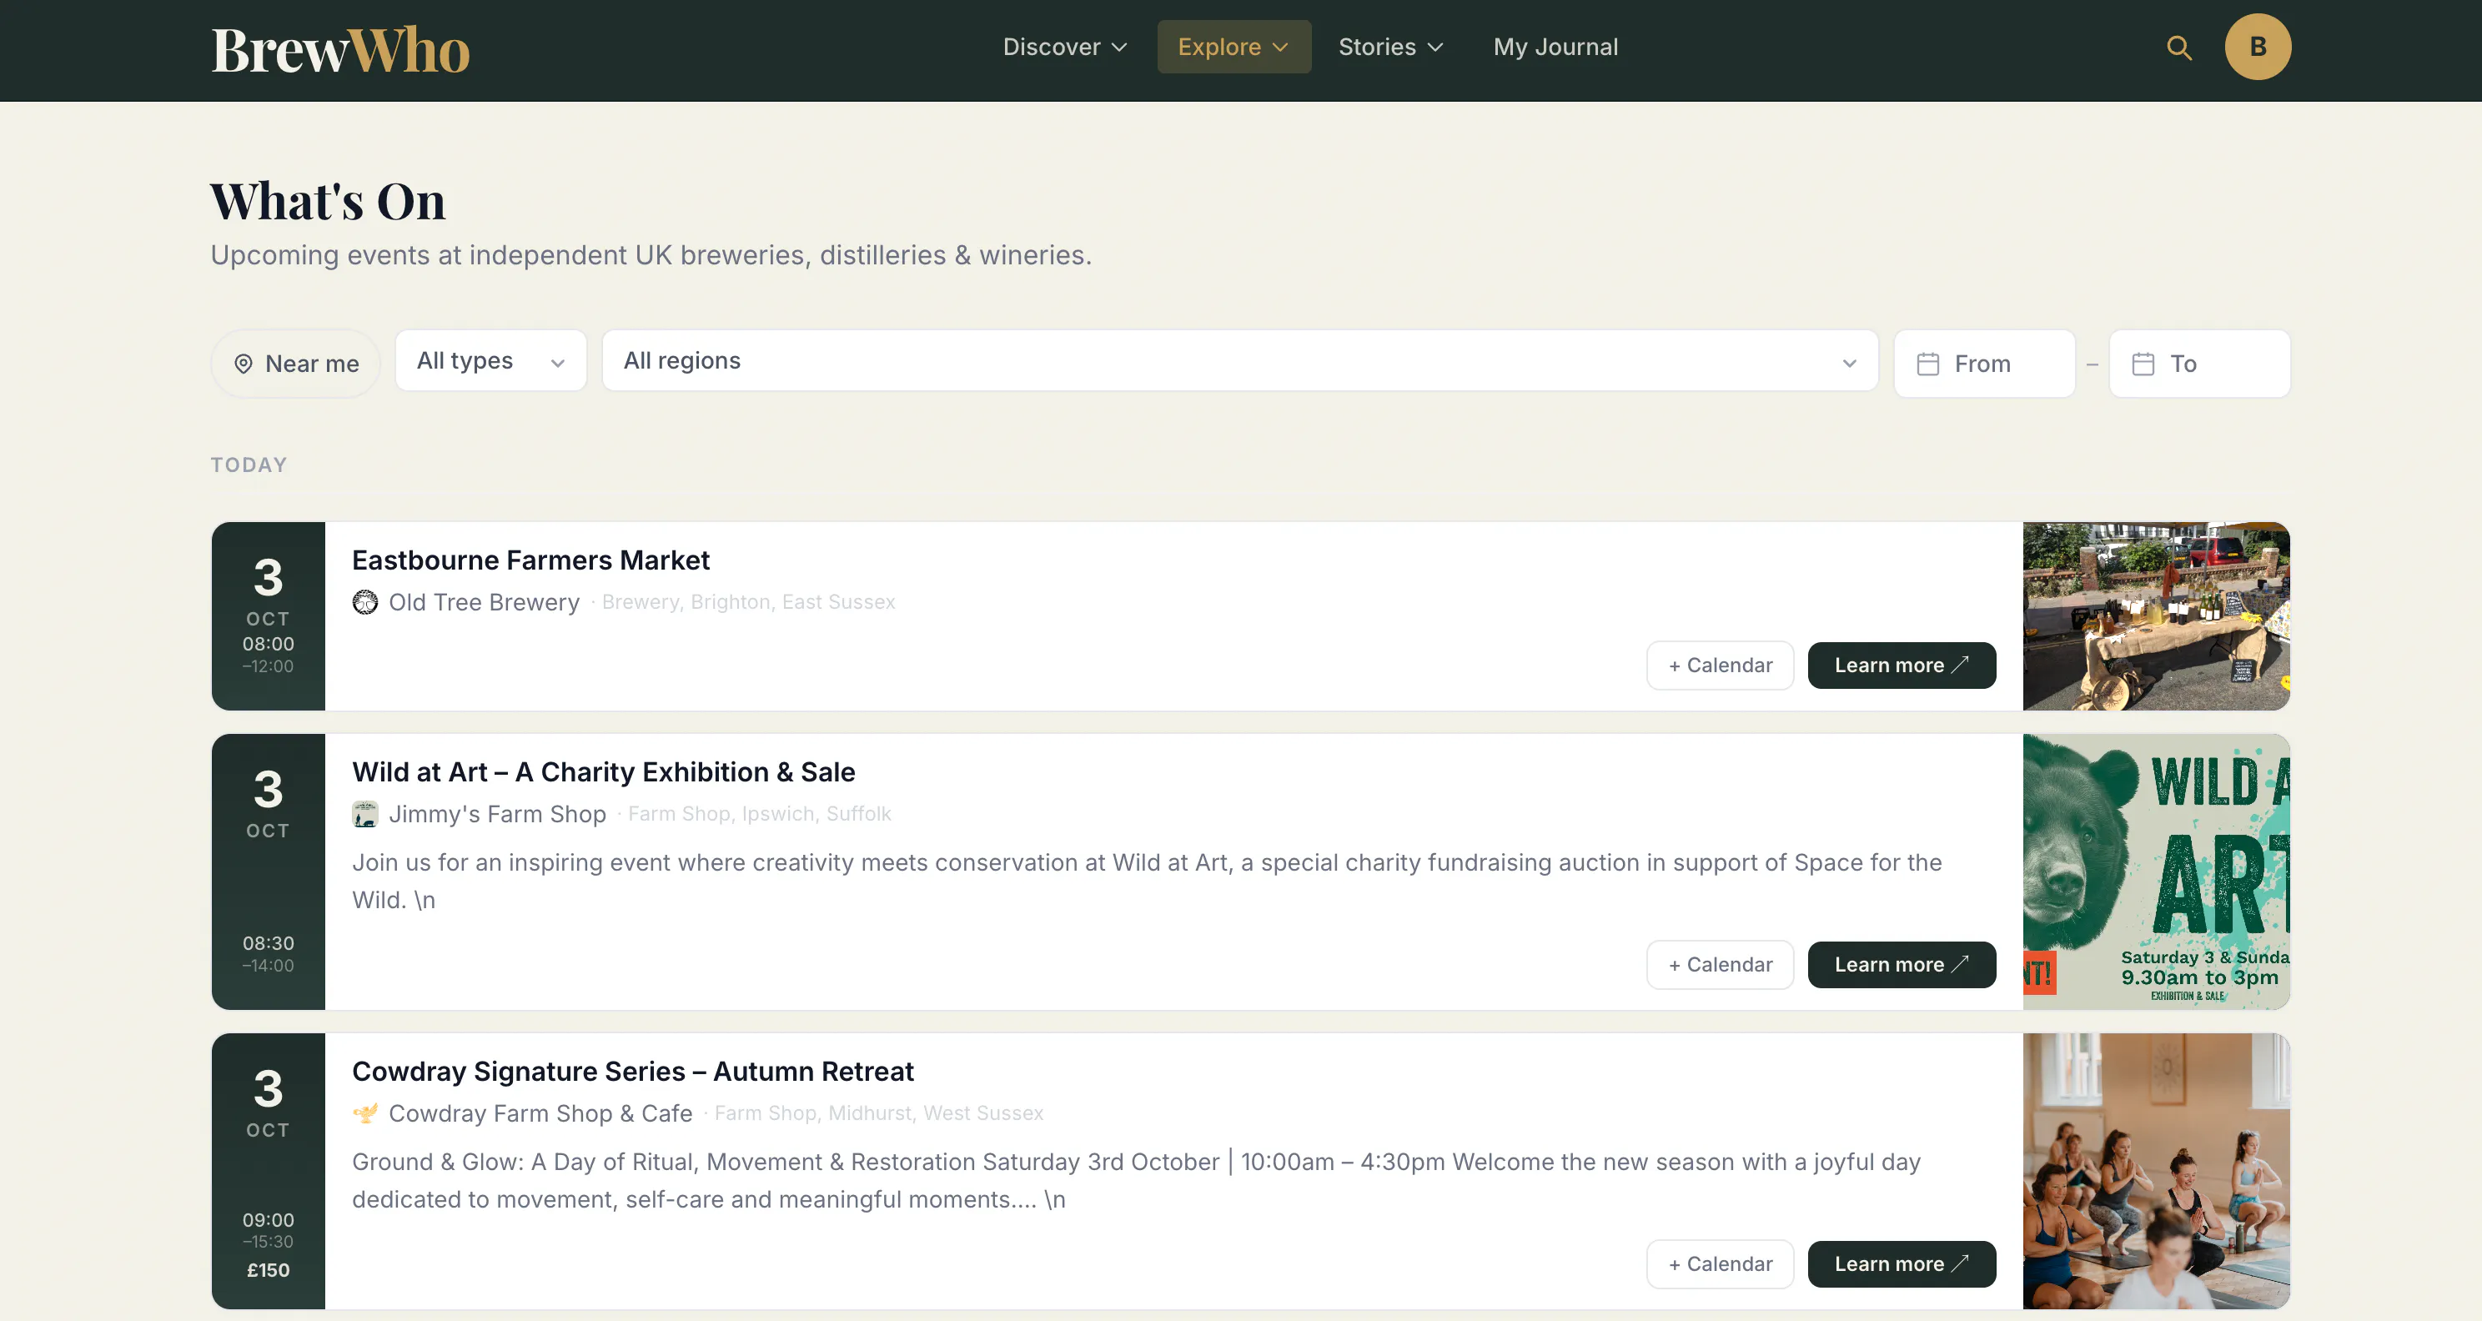Viewport: 2482px width, 1321px height.
Task: Expand the All types dropdown
Action: click(490, 361)
